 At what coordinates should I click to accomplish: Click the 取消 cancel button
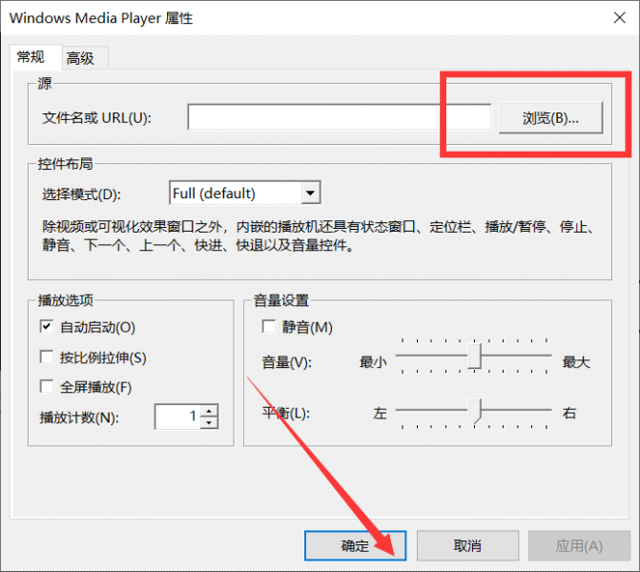[467, 545]
